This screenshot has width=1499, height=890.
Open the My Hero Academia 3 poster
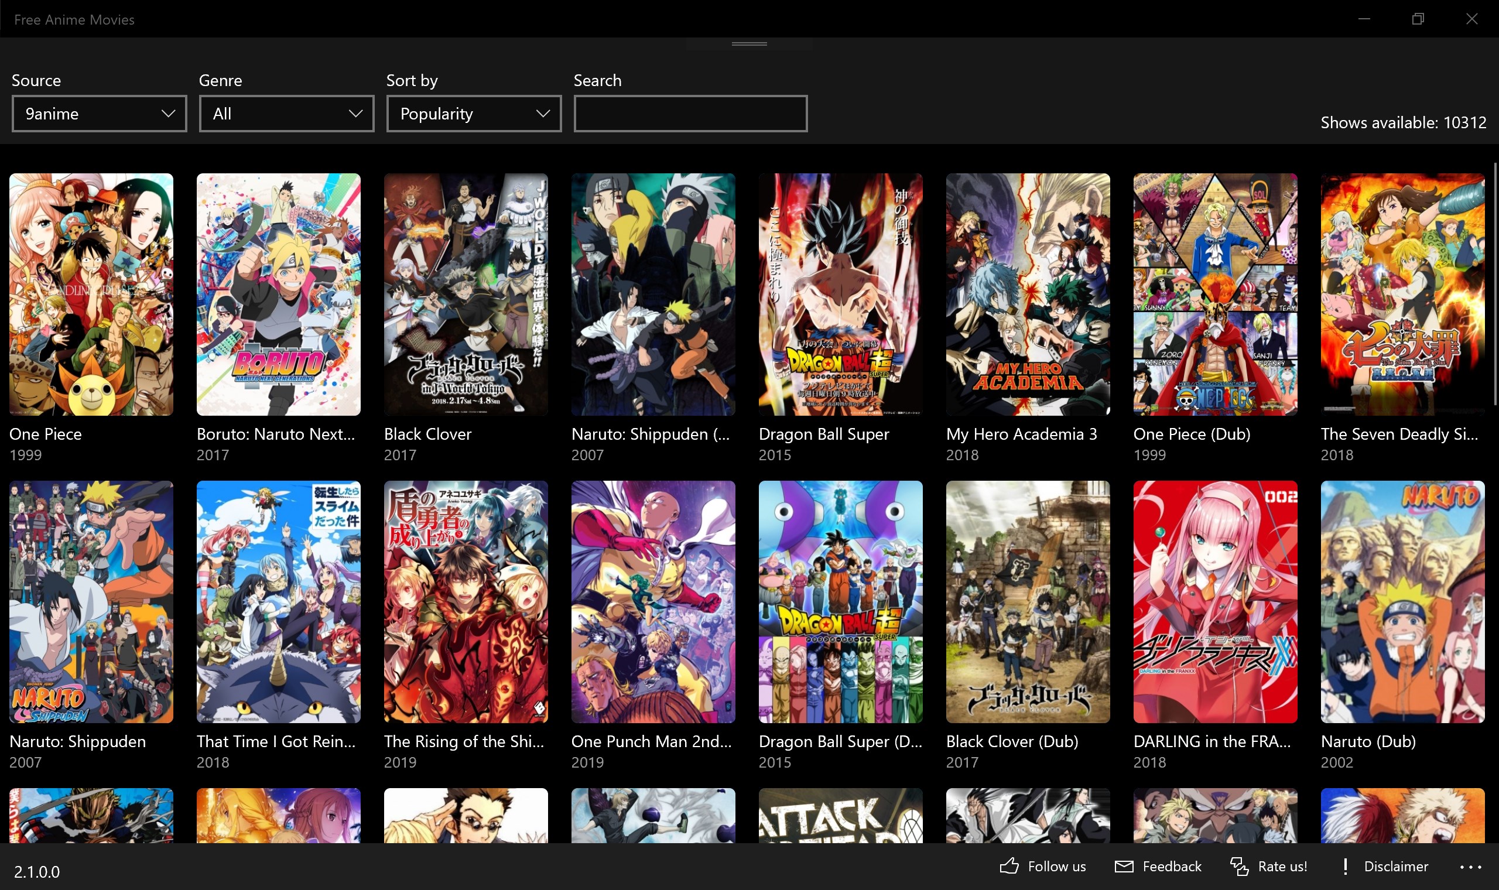tap(1028, 295)
